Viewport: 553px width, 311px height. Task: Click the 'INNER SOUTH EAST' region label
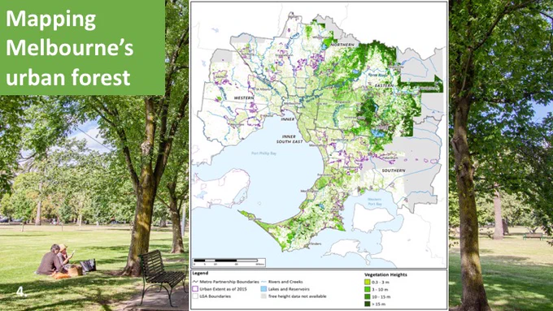pos(290,139)
